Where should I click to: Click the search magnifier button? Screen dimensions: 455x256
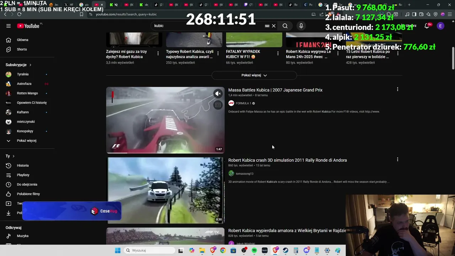[285, 26]
